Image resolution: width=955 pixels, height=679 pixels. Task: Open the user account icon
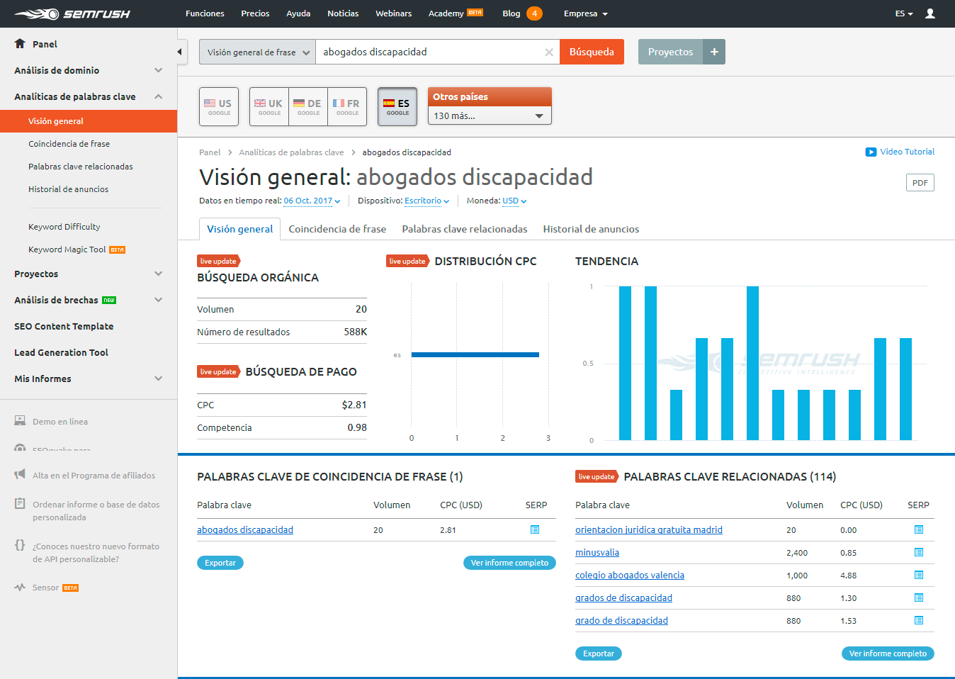(x=929, y=13)
